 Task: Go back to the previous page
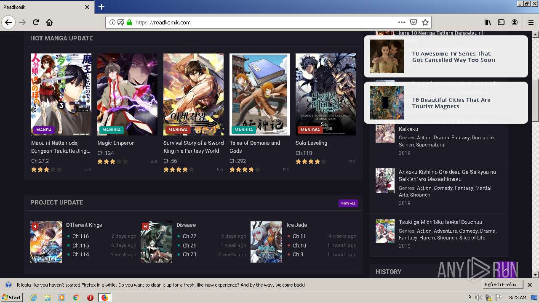8,22
